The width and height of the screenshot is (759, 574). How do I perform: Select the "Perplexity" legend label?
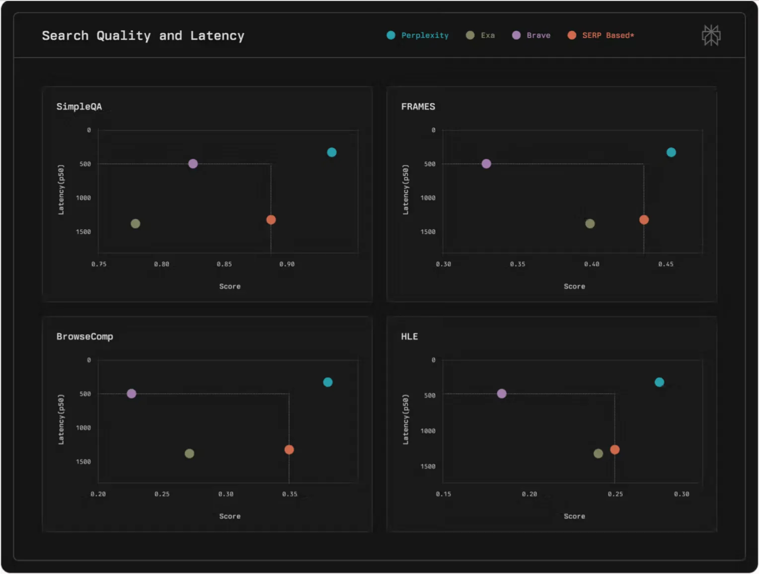click(425, 35)
